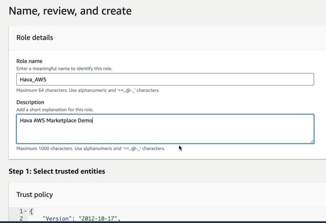Image resolution: width=326 pixels, height=223 pixels.
Task: Collapse the JSON block fold arrow at line 1
Action: tap(25, 211)
